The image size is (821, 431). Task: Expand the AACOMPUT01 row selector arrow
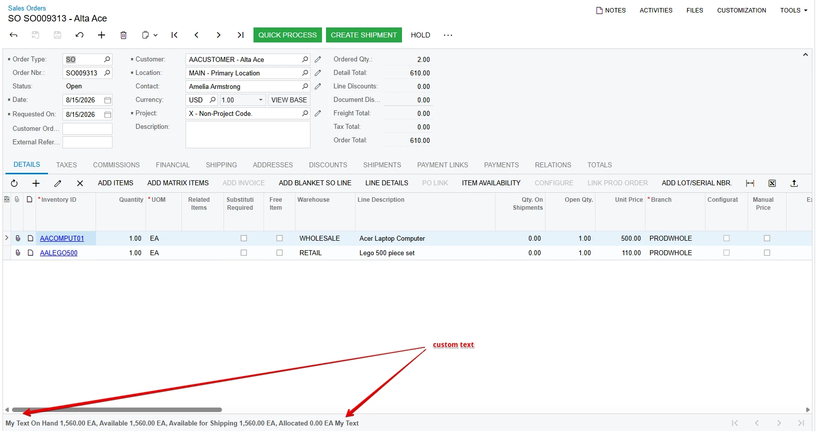6,238
